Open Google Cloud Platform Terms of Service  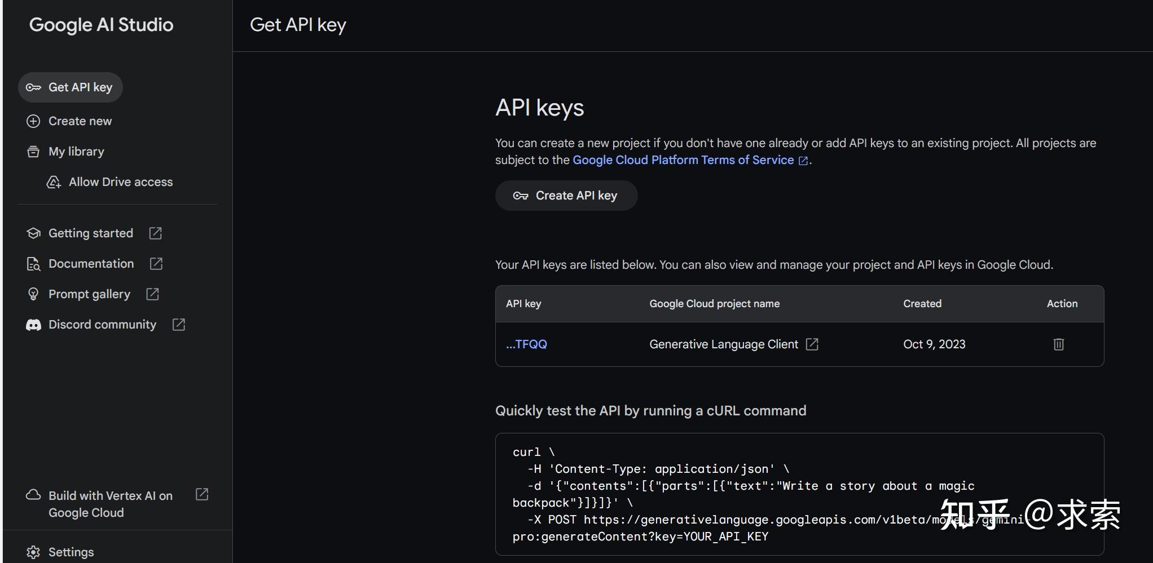[683, 160]
